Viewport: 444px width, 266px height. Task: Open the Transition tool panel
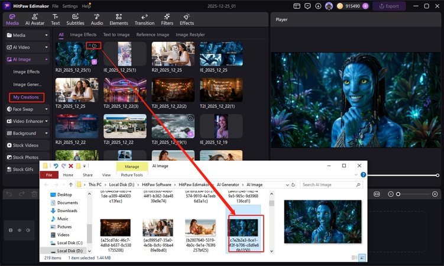coord(144,19)
